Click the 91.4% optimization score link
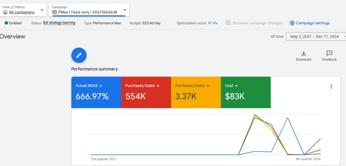The image size is (346, 166). (x=213, y=23)
